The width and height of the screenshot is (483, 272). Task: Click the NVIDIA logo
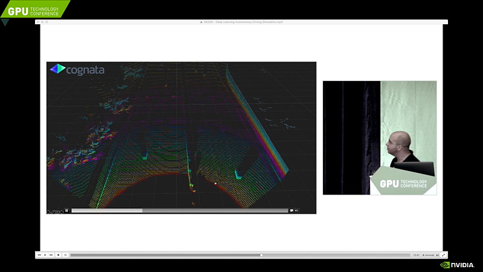(x=457, y=265)
